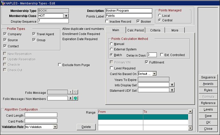Confirm with the OK button
This screenshot has height=135, width=220.
[x=208, y=122]
